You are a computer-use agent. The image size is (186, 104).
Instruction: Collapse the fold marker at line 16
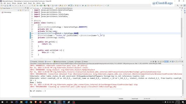coord(33,25)
